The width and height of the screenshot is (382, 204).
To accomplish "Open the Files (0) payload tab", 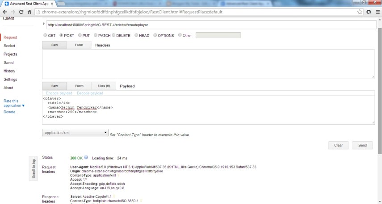I will [x=104, y=86].
